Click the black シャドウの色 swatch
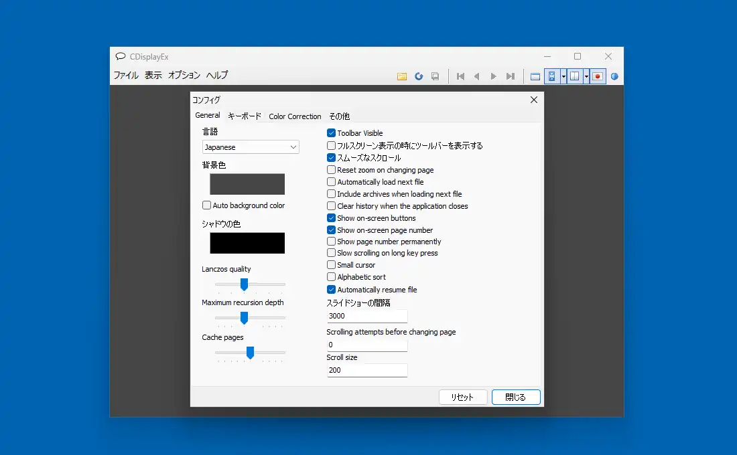 click(247, 243)
